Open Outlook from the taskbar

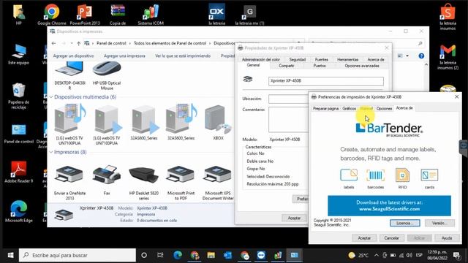tap(227, 255)
